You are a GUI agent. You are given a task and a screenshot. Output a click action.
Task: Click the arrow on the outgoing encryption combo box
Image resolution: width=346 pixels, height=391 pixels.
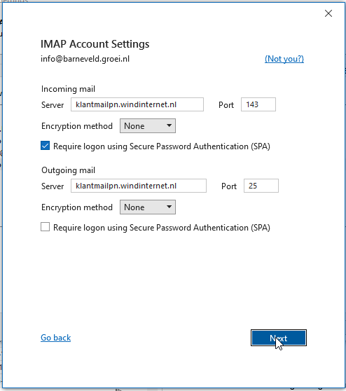click(169, 207)
